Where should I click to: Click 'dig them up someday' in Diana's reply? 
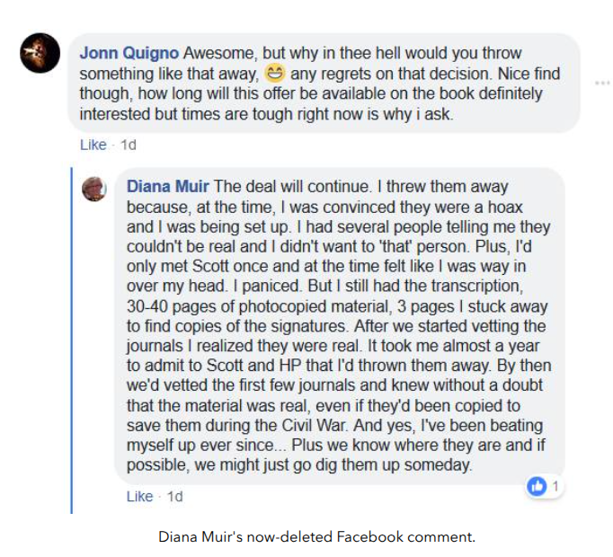point(395,465)
